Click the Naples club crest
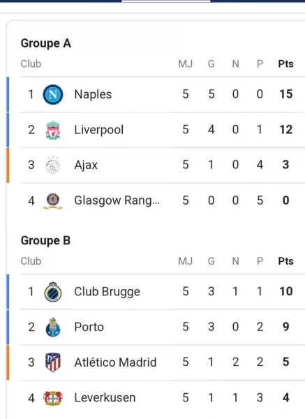Image resolution: width=305 pixels, height=419 pixels. point(53,94)
